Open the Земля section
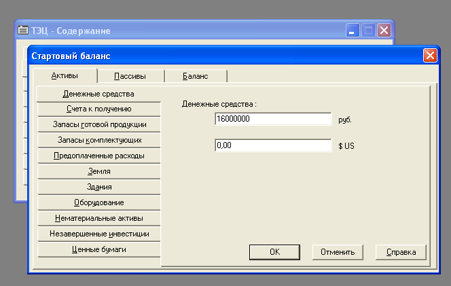The image size is (451, 286). tap(99, 171)
